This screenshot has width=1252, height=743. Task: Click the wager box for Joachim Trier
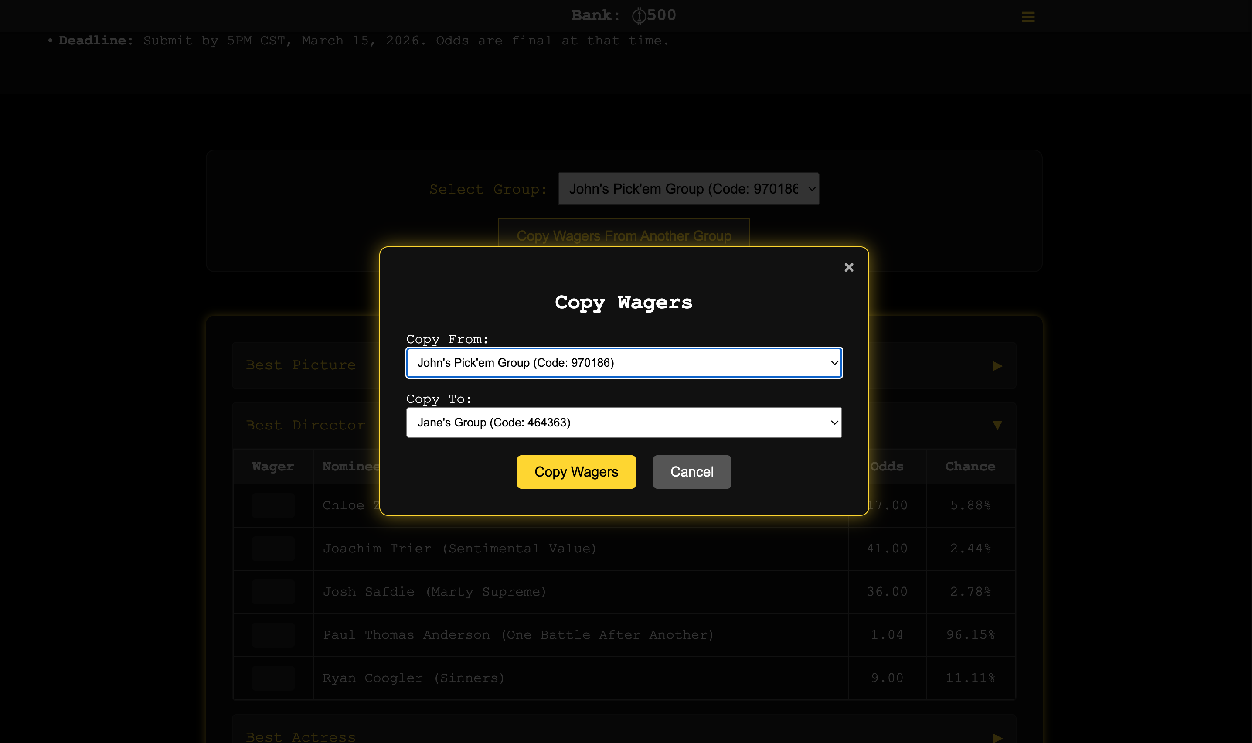click(x=273, y=548)
